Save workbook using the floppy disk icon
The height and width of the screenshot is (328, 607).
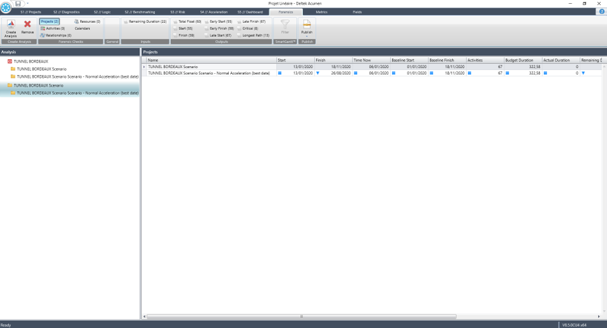click(x=18, y=3)
